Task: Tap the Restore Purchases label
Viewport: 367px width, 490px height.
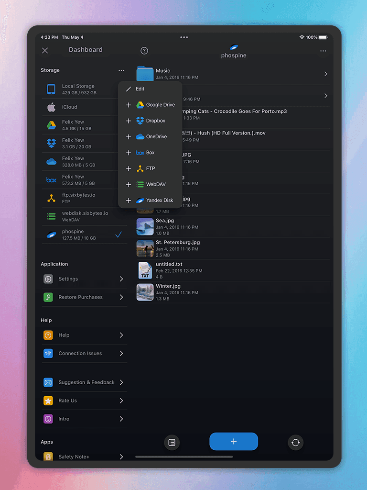Action: click(80, 297)
